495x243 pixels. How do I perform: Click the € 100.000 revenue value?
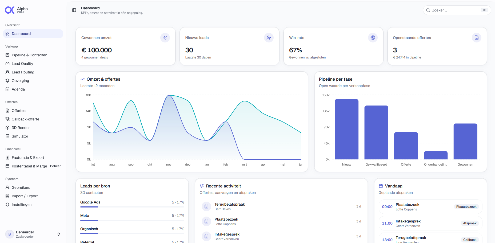tap(97, 50)
